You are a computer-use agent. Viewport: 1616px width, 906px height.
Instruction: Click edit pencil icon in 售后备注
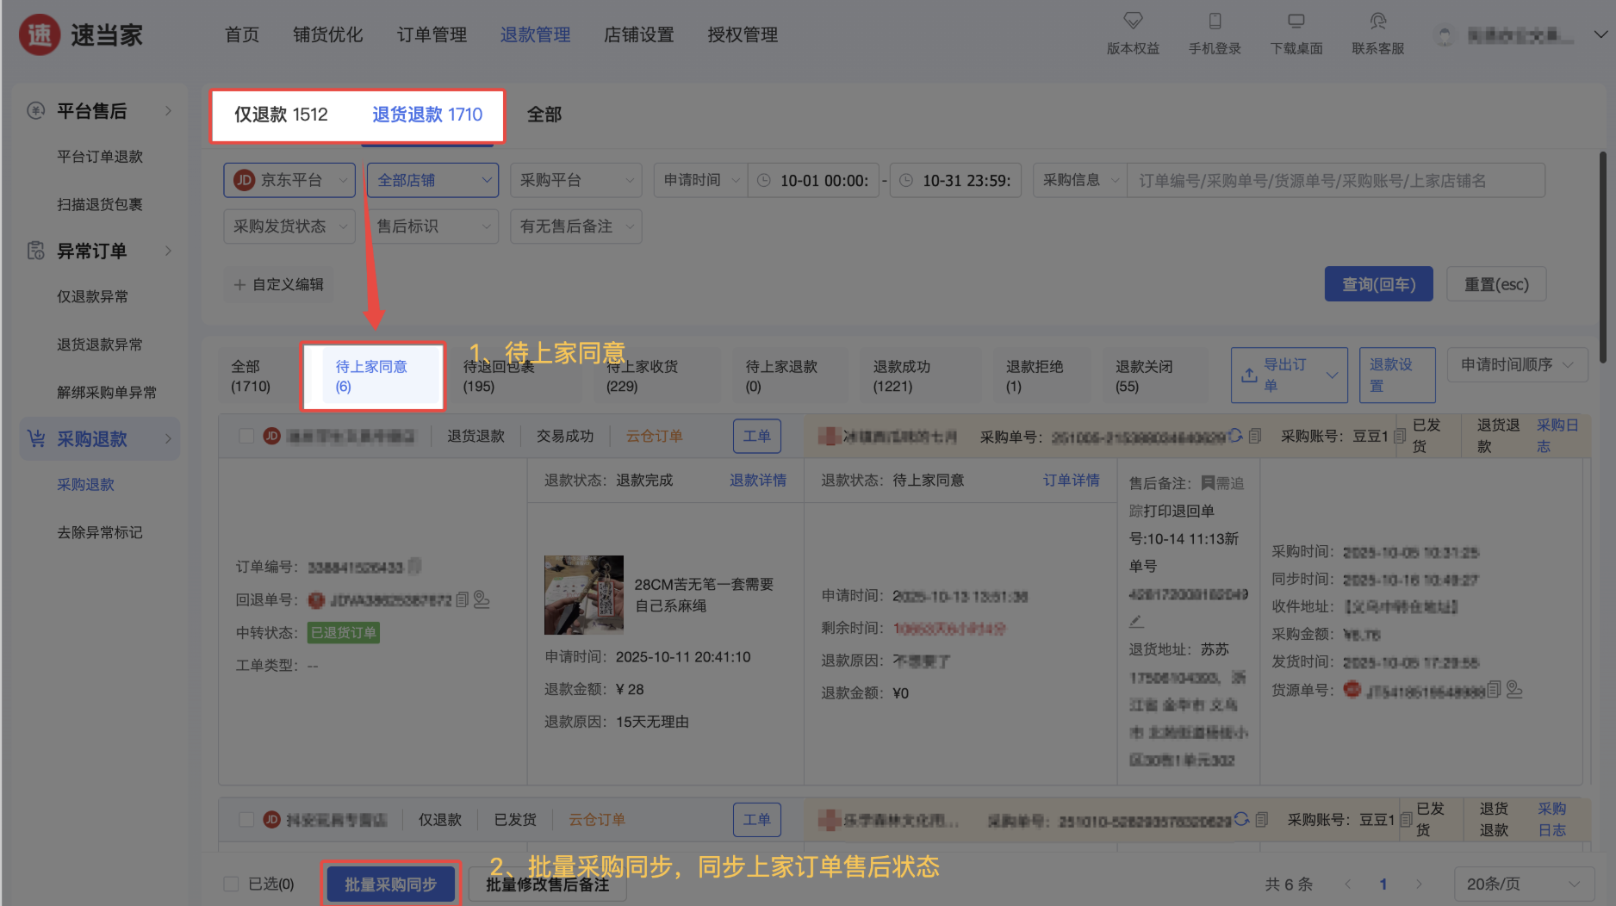tap(1136, 621)
